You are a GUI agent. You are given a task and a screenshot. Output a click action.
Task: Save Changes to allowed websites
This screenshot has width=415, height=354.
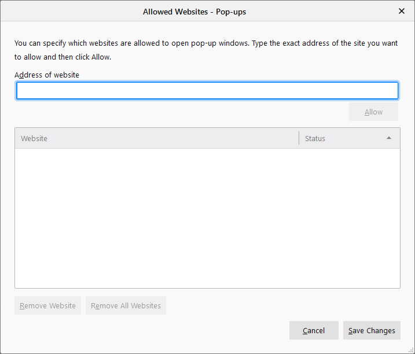[x=372, y=330]
